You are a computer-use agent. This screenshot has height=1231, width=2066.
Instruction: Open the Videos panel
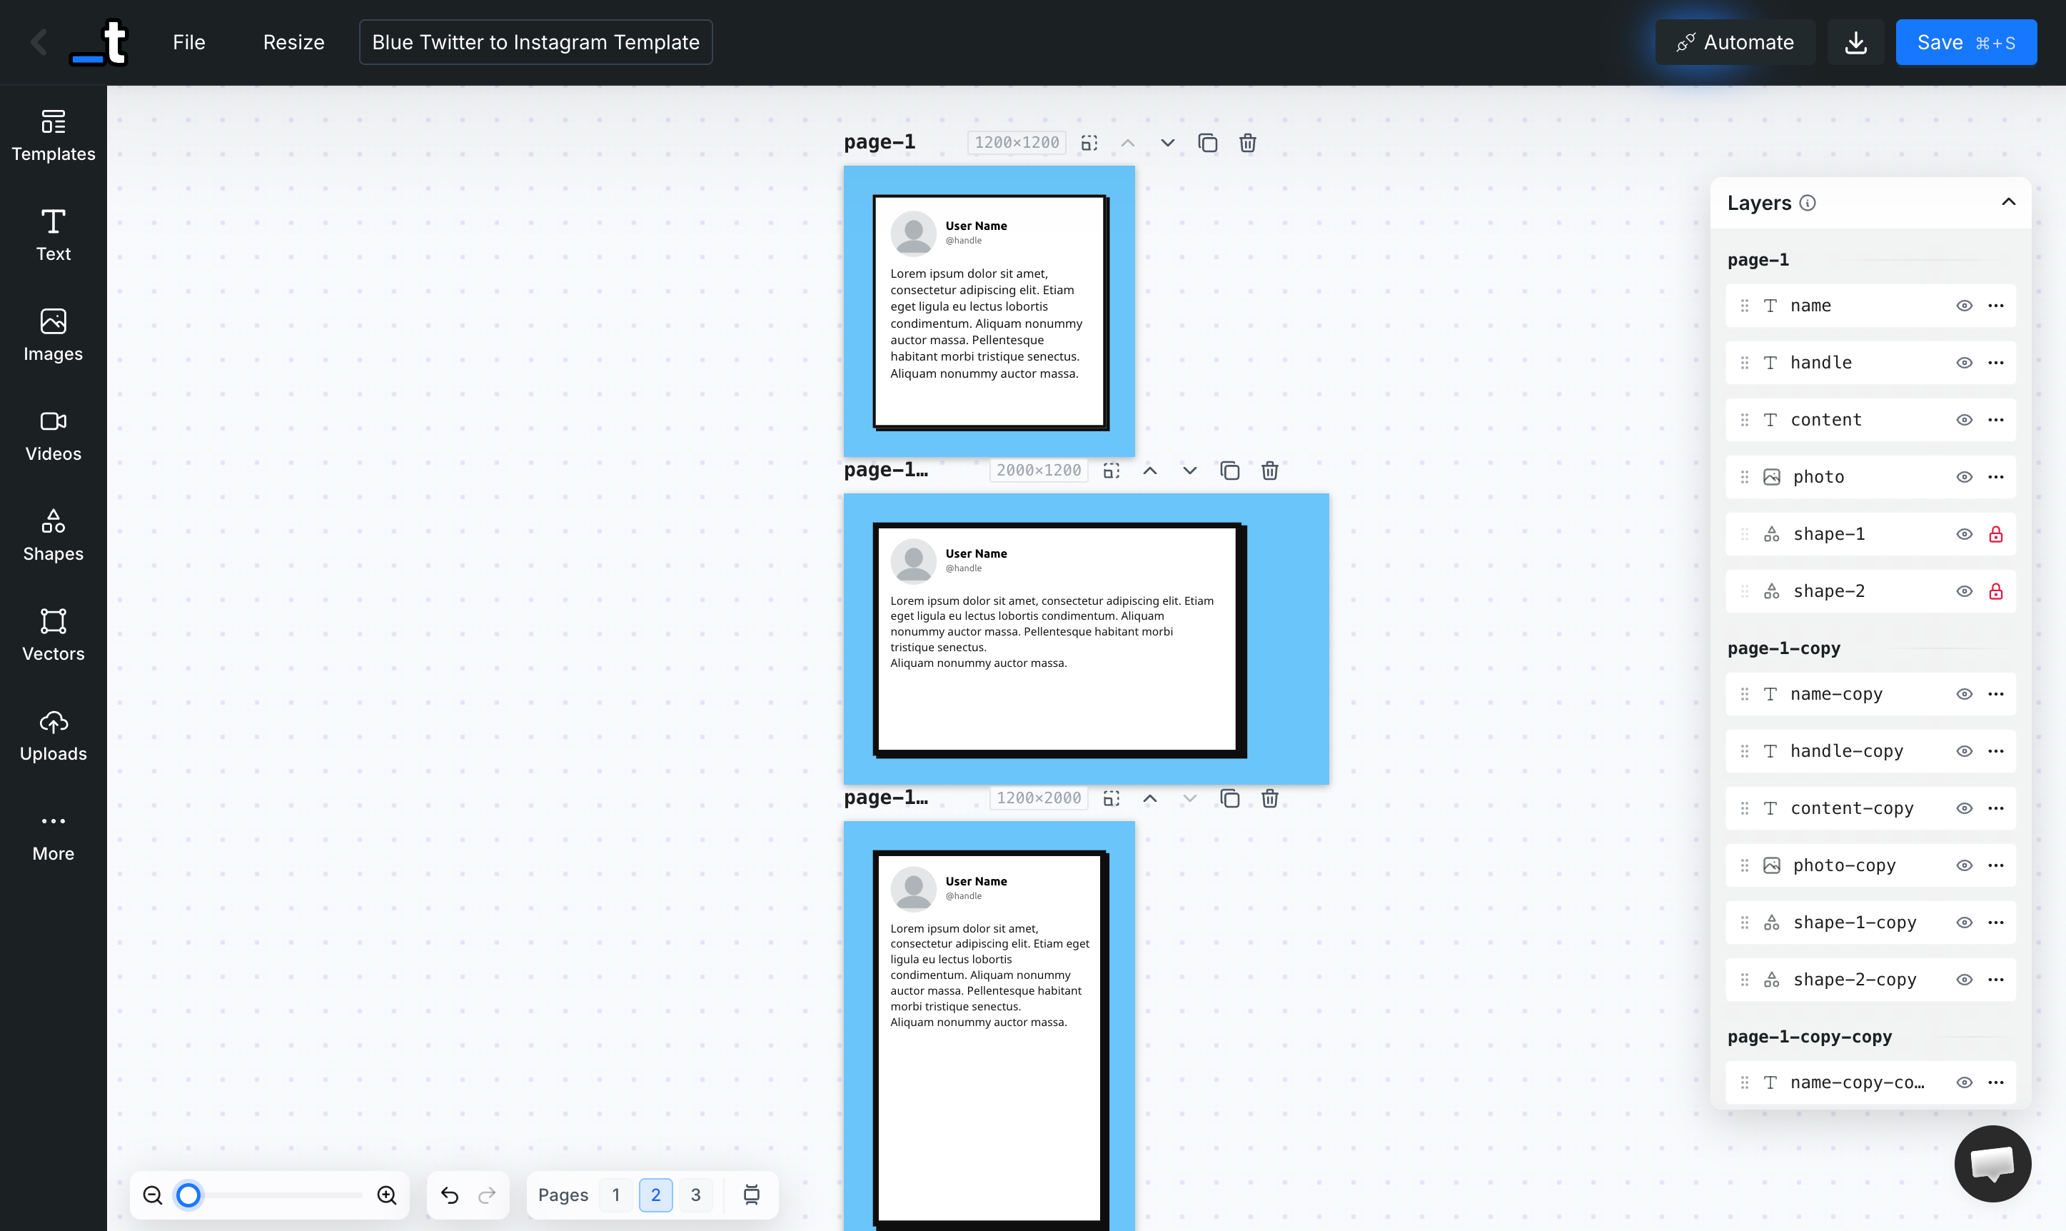pos(53,436)
